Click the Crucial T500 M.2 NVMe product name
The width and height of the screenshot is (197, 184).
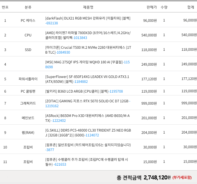coord(88,50)
